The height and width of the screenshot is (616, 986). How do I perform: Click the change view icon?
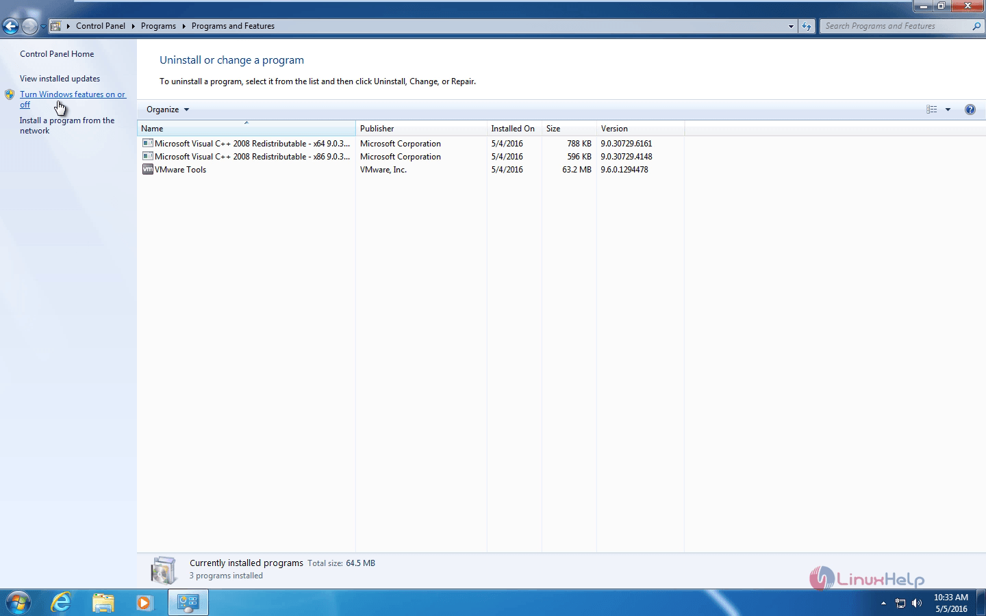coord(931,110)
